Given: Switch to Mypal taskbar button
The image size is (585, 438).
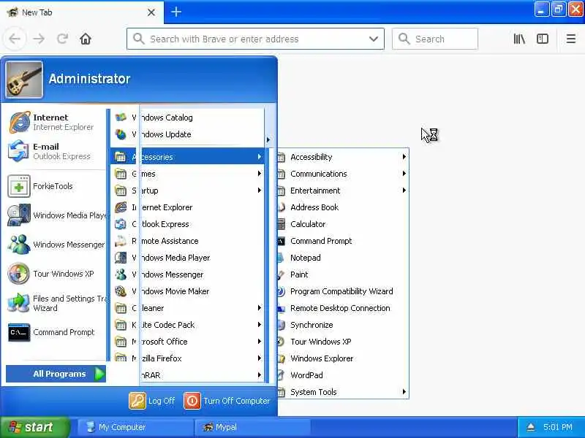Looking at the screenshot, I should tap(252, 427).
